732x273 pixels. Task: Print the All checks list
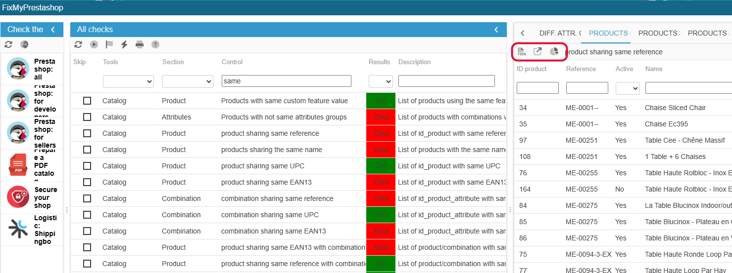(140, 44)
